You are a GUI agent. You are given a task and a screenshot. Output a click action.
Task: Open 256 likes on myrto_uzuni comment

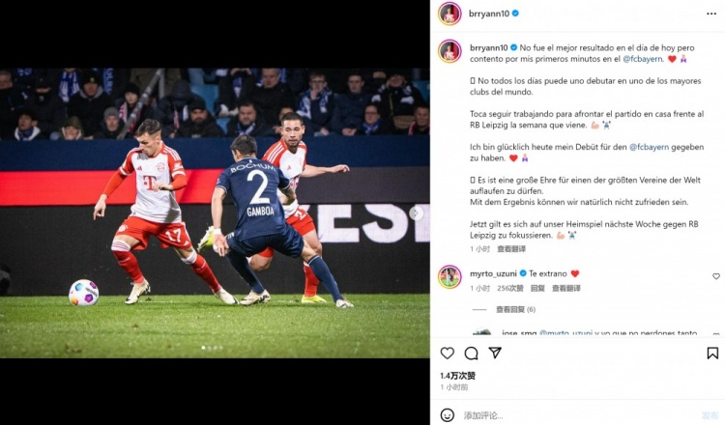(510, 288)
